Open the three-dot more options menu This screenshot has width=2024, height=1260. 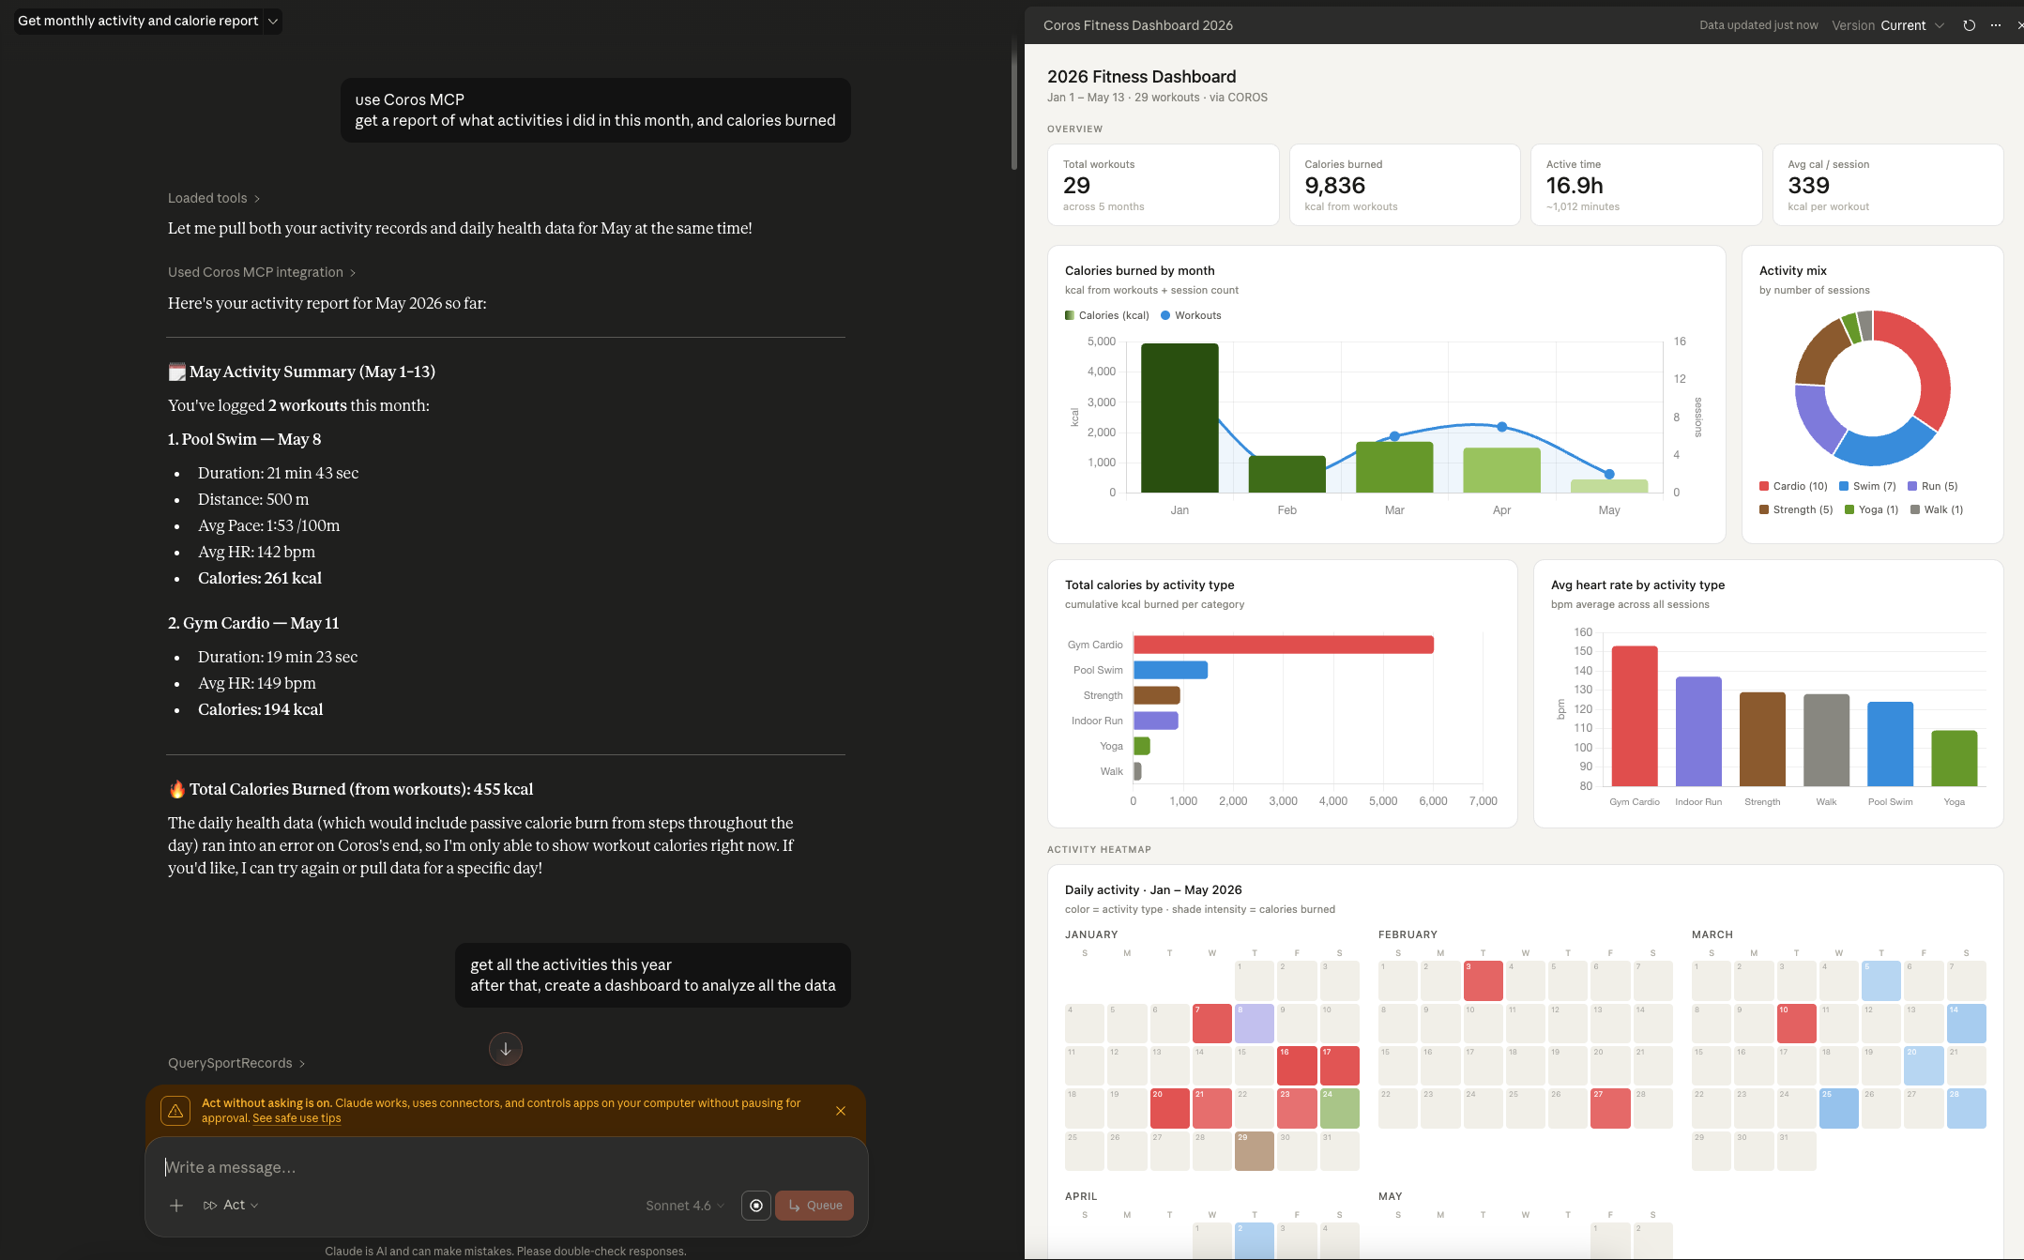(1996, 25)
